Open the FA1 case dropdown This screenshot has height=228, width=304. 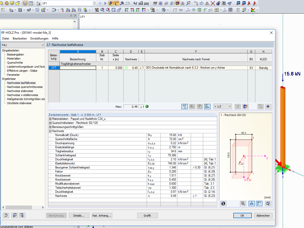43,45
